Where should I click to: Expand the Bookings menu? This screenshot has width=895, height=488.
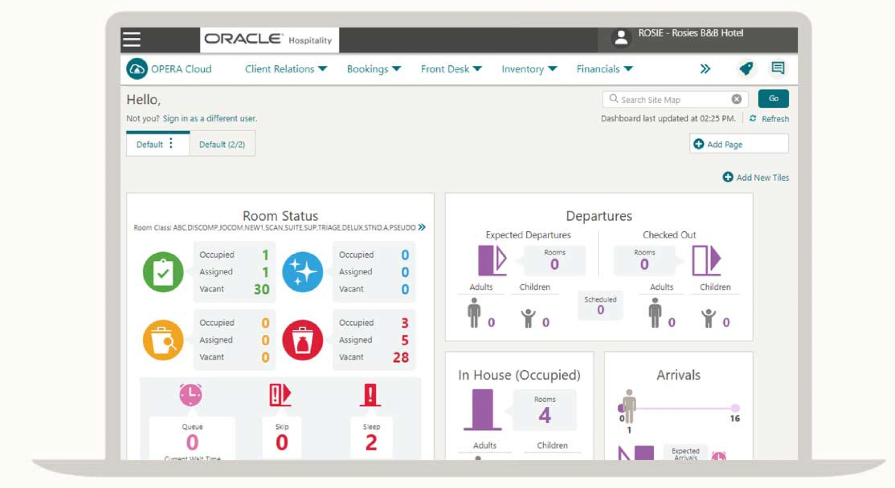[374, 69]
